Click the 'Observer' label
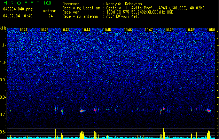 click(x=71, y=4)
